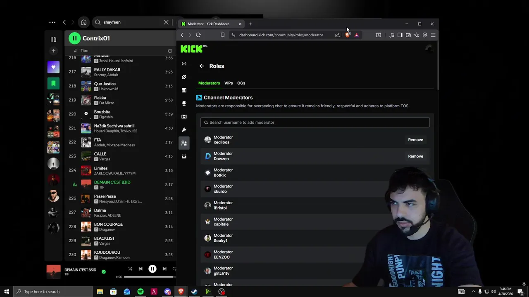Open Brave Shields lion icon
This screenshot has height=297, width=529.
347,35
